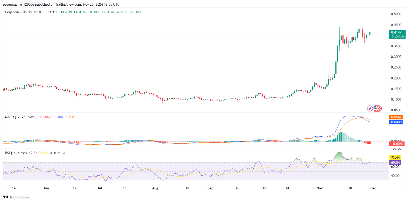Click the 15 date label on time axis
410x202 pixels.
click(125, 188)
